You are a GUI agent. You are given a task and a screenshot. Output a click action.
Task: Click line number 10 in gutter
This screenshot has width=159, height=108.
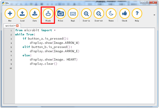(11, 68)
